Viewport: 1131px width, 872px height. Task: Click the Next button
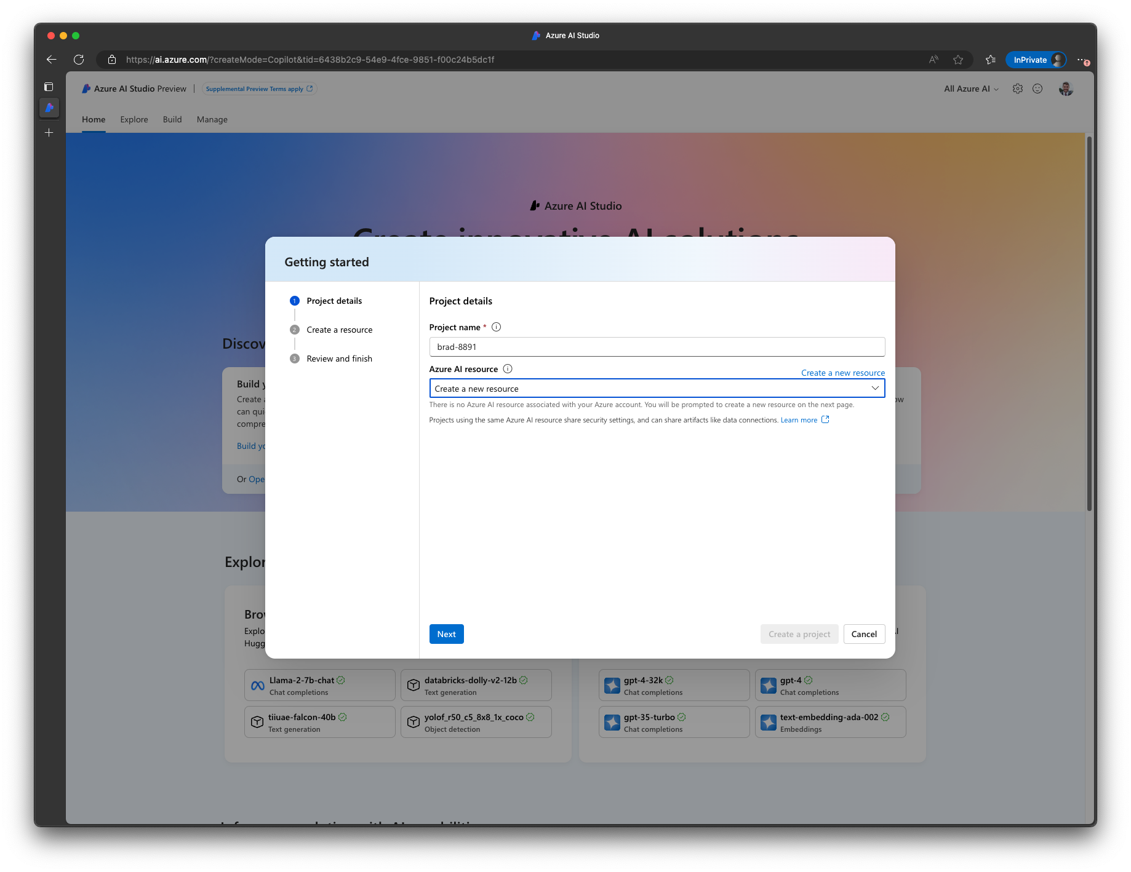click(446, 634)
